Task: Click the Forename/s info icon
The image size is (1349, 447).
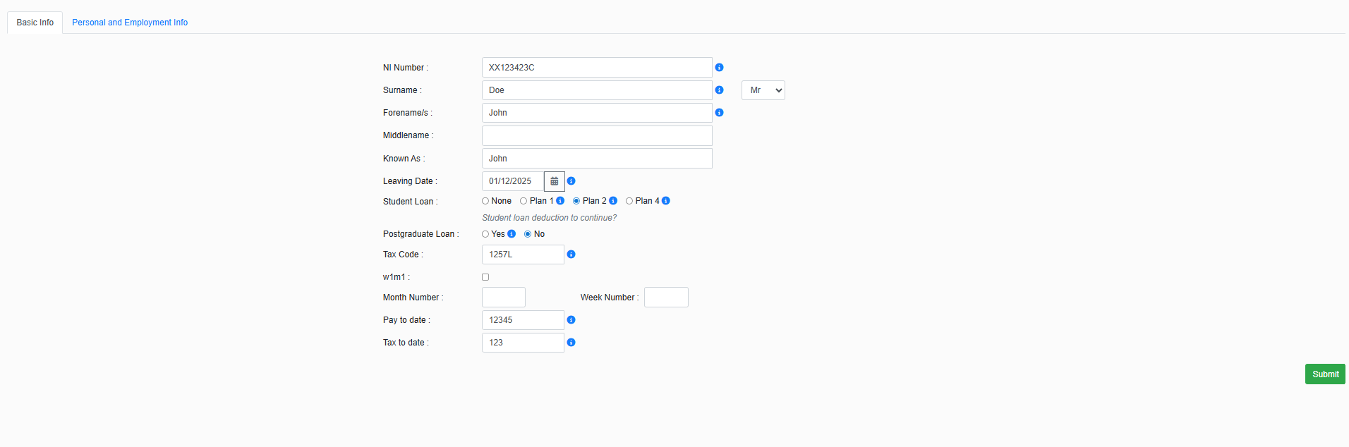Action: [x=719, y=113]
